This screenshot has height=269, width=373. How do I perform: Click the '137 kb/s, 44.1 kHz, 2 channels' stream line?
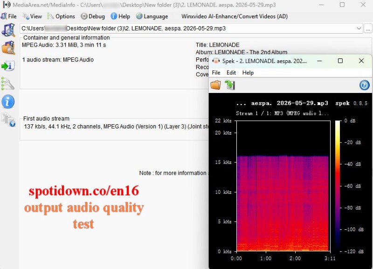click(x=116, y=127)
